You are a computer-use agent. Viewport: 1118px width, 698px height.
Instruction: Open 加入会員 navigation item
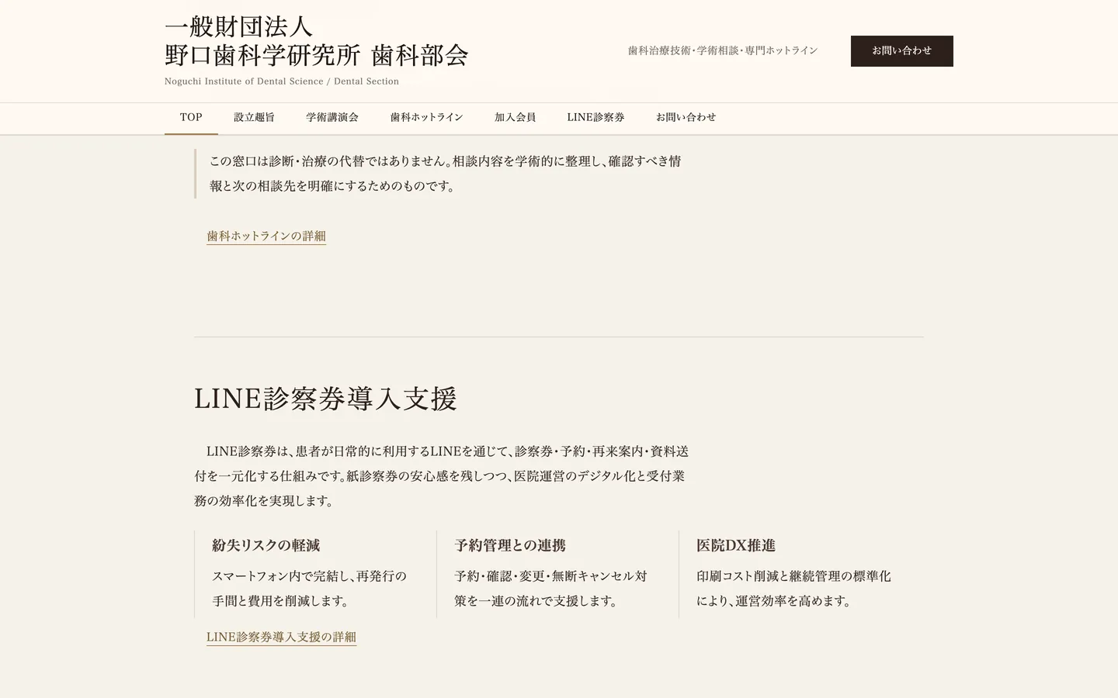pyautogui.click(x=515, y=118)
